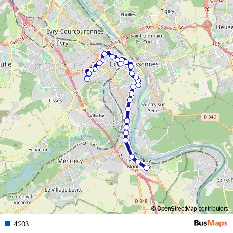Click the northernmost stop marker at route's top bend

(x=104, y=54)
